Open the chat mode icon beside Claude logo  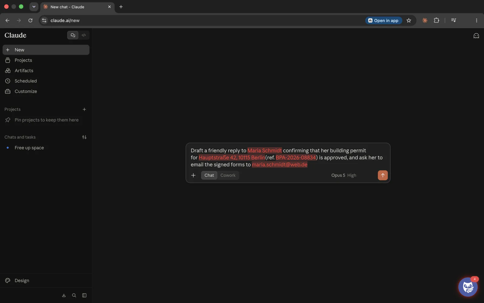click(73, 35)
